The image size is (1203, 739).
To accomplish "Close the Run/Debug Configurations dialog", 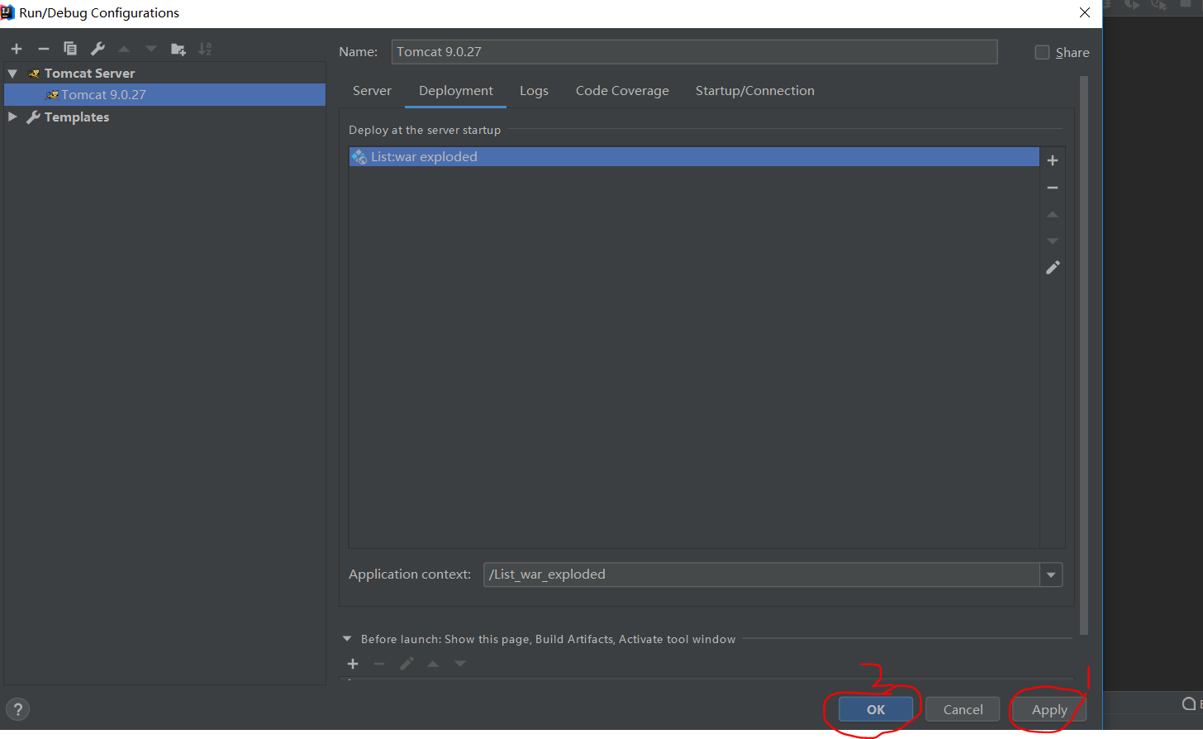I will 1085,12.
